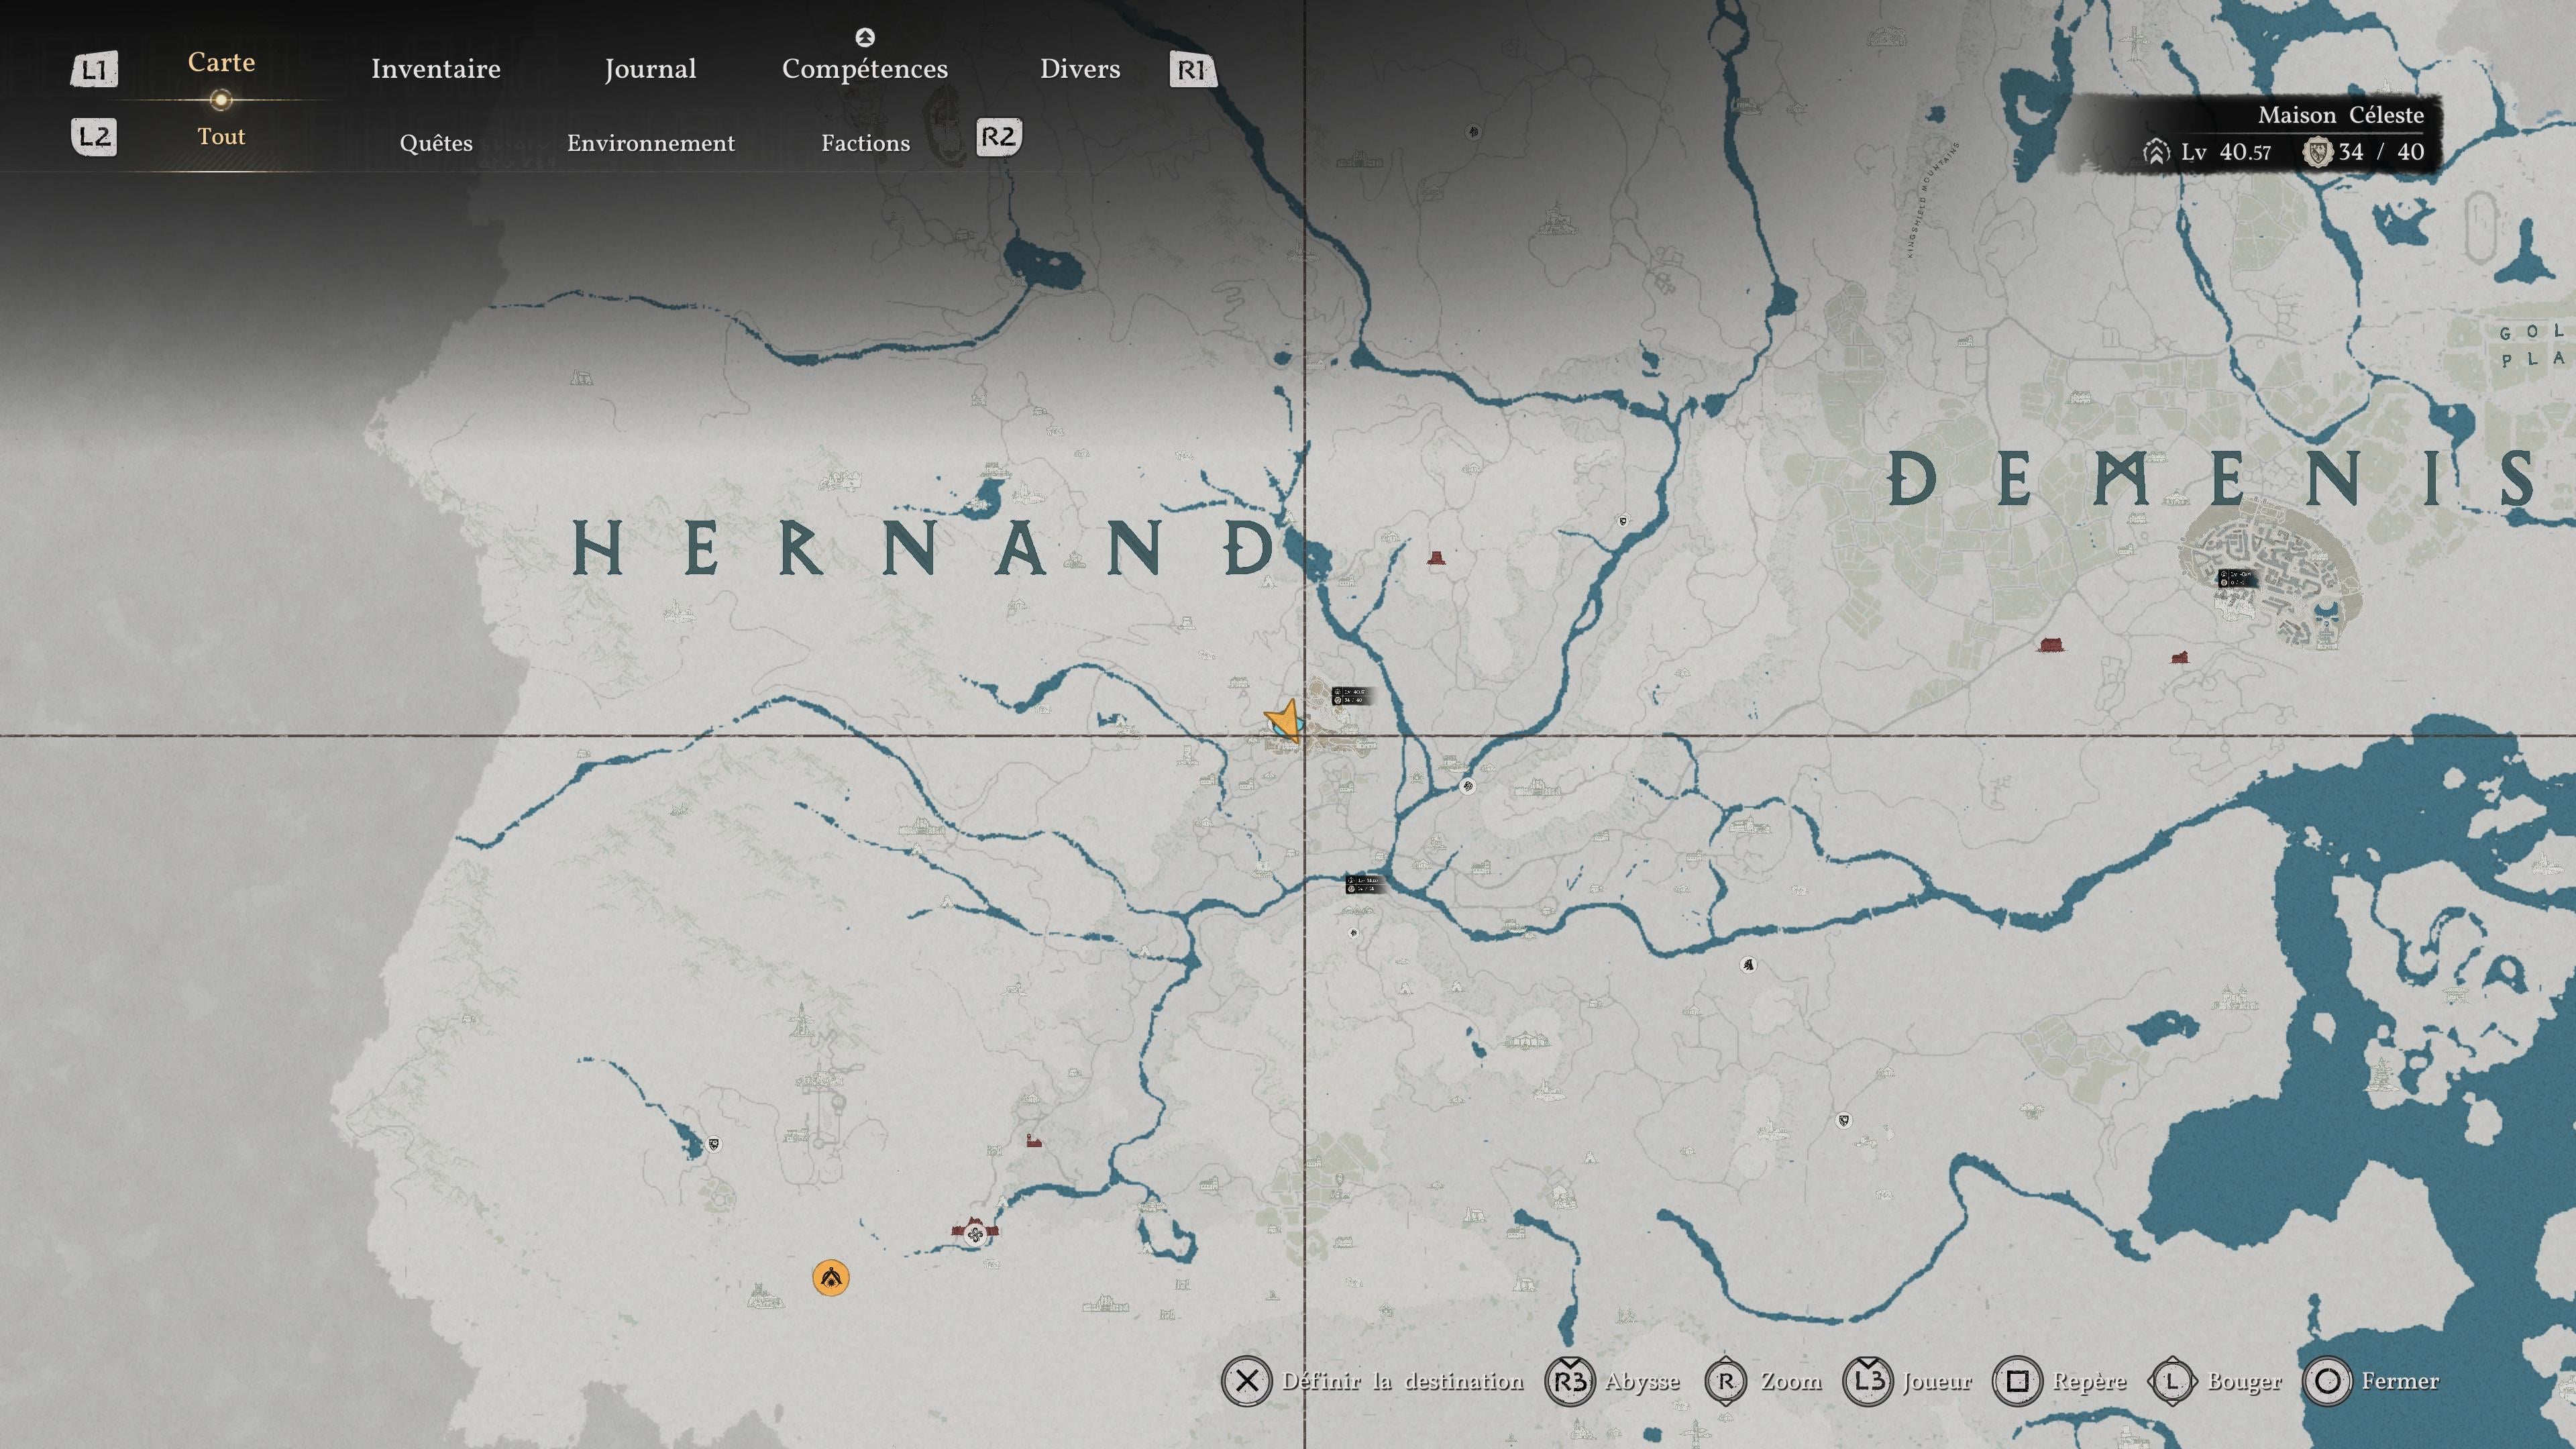Switch to the Divers tab
Screen dimensions: 2576x1449
1080,69
